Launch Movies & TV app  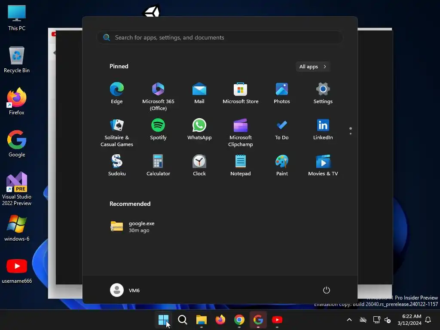point(323,165)
